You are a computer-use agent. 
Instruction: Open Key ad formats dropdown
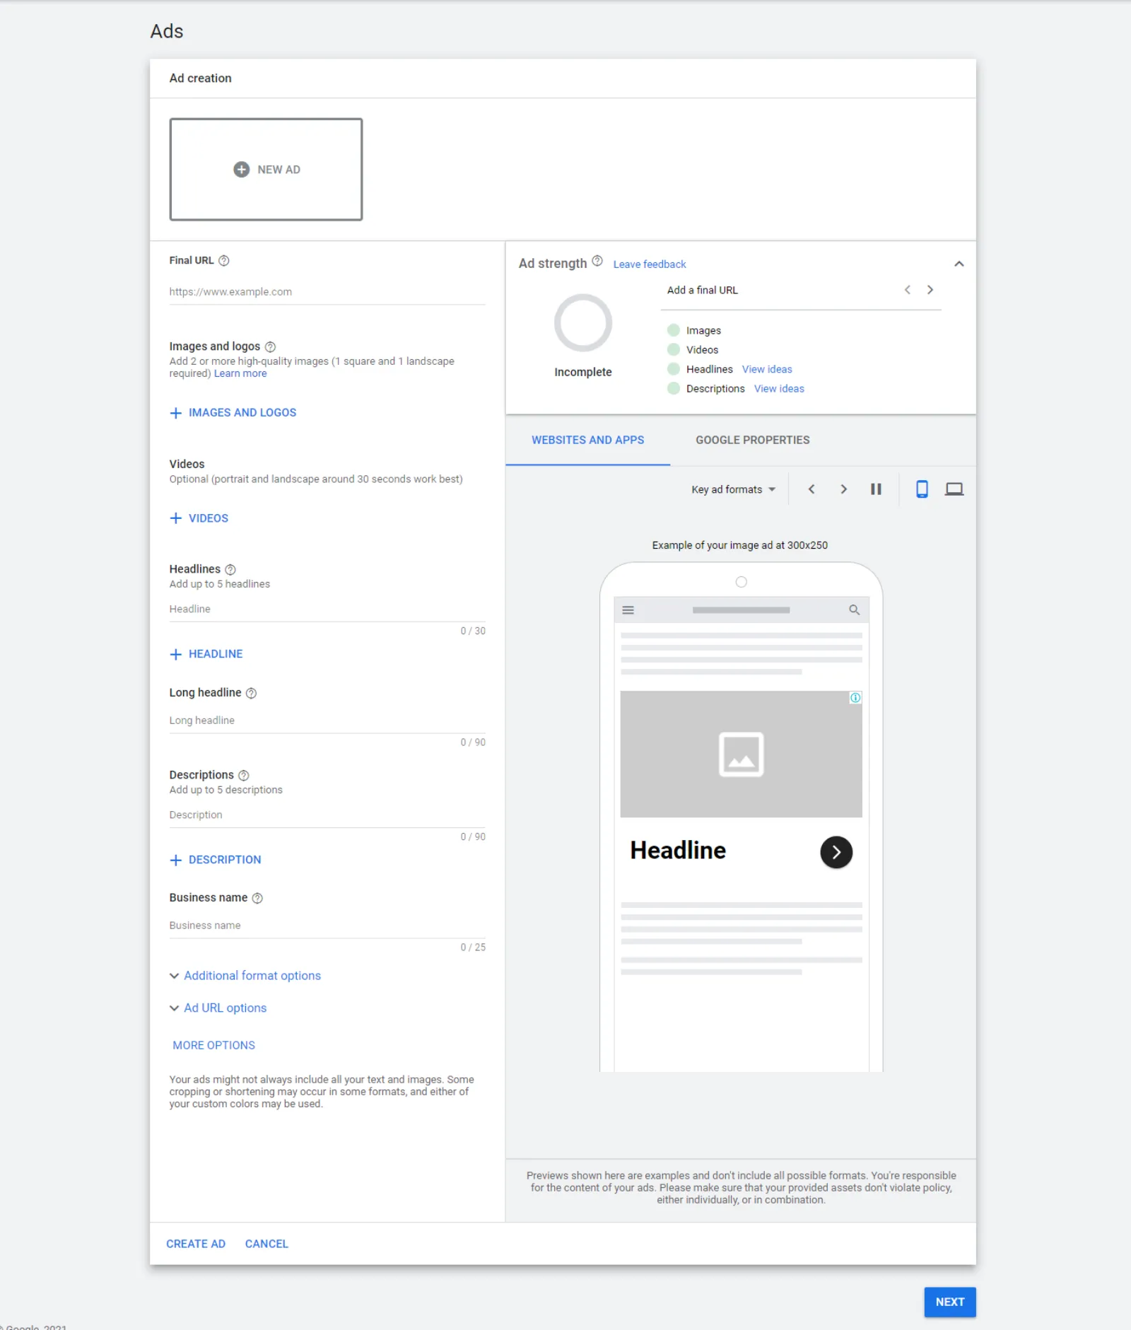point(733,489)
